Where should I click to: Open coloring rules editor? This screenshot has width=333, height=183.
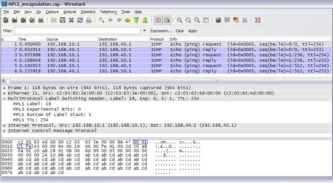click(236, 20)
